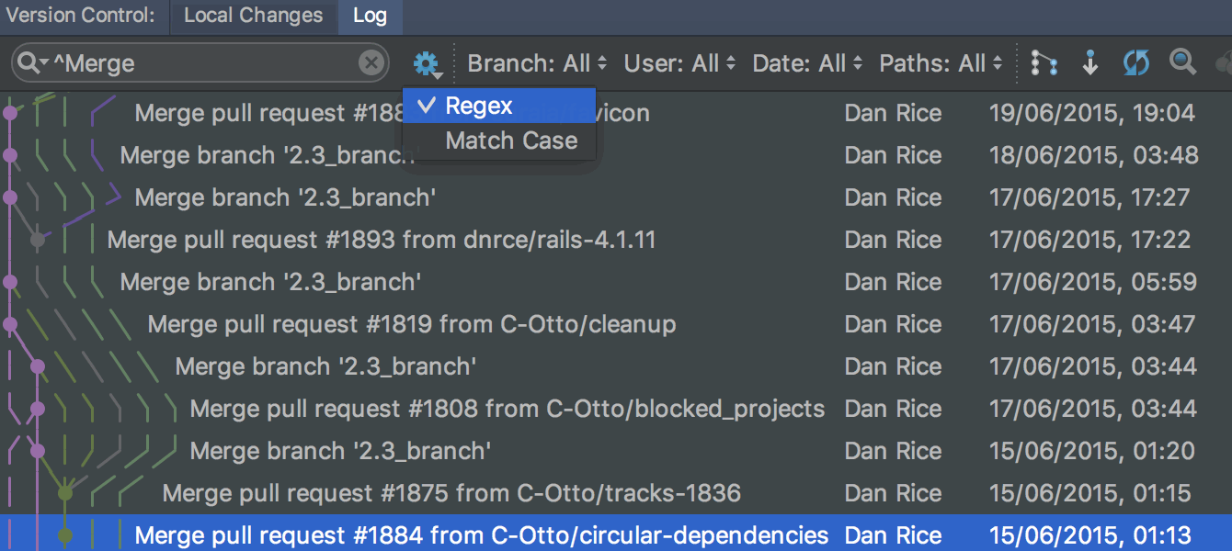This screenshot has width=1232, height=551.
Task: Open the User: All filter
Action: click(x=679, y=63)
